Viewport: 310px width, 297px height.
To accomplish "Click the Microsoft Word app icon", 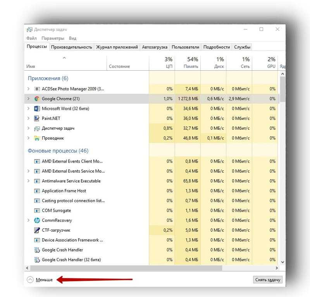I will pos(37,109).
